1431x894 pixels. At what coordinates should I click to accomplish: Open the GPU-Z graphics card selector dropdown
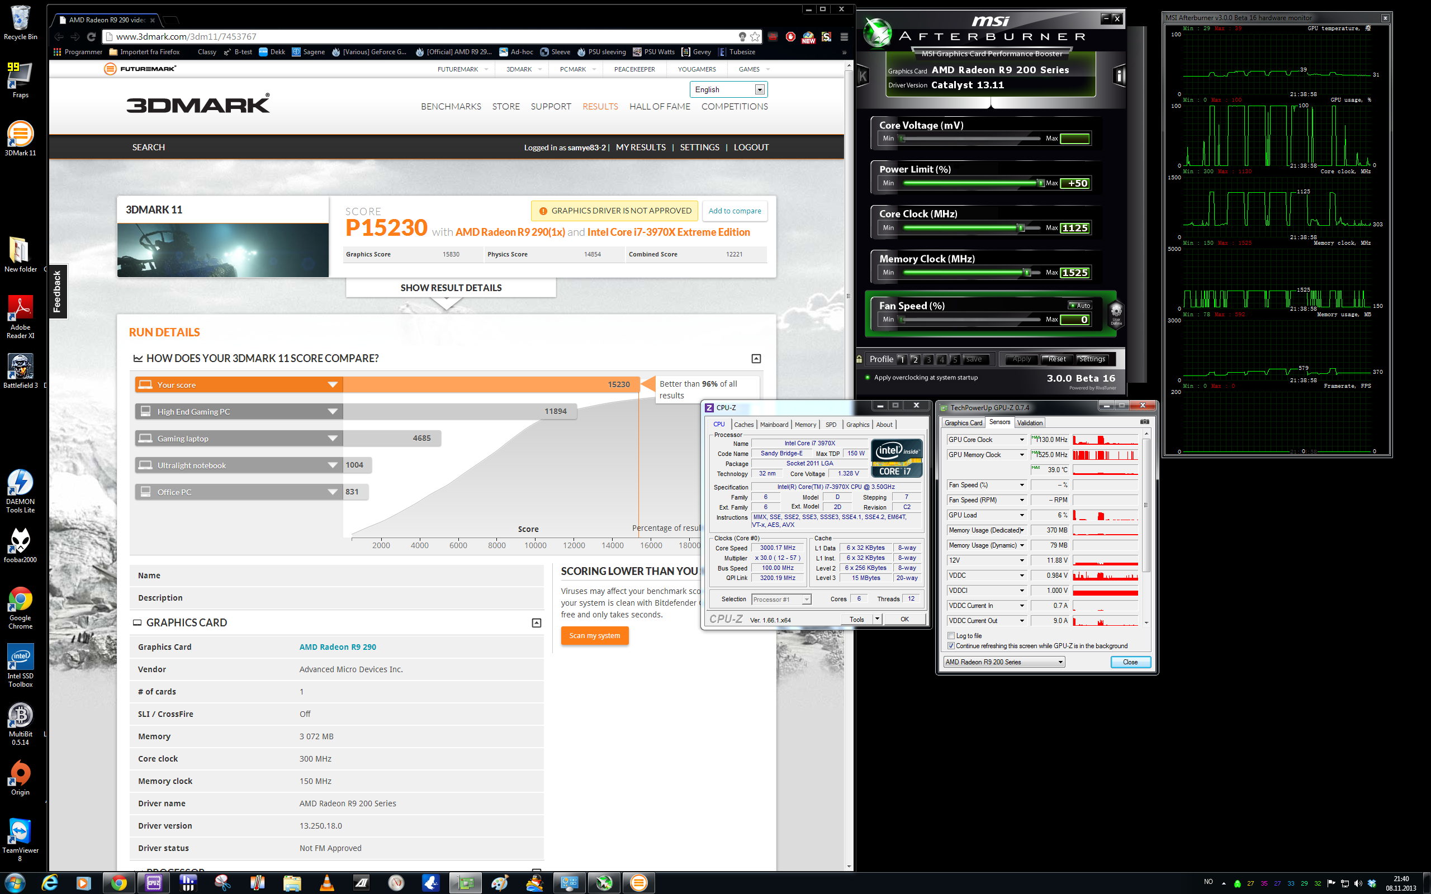tap(1004, 662)
